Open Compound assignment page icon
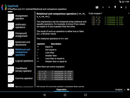Screen dimensions: 130x98 coord(11,35)
